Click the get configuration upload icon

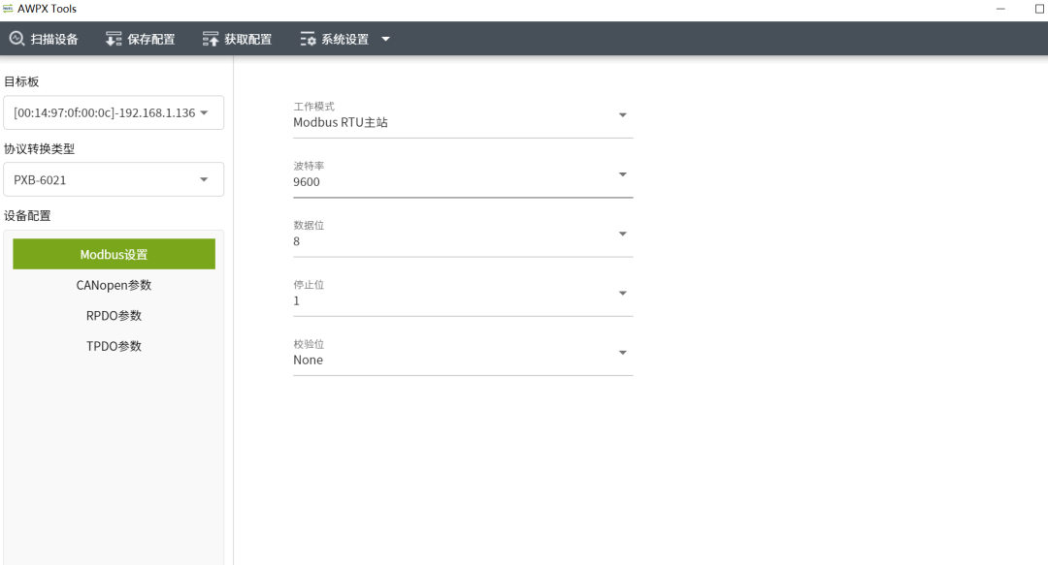pos(211,39)
